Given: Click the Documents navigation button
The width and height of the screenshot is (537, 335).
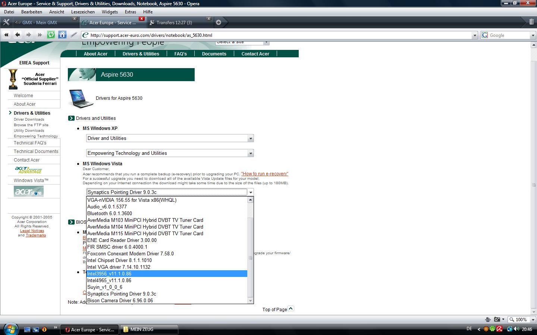Looking at the screenshot, I should click(x=214, y=54).
